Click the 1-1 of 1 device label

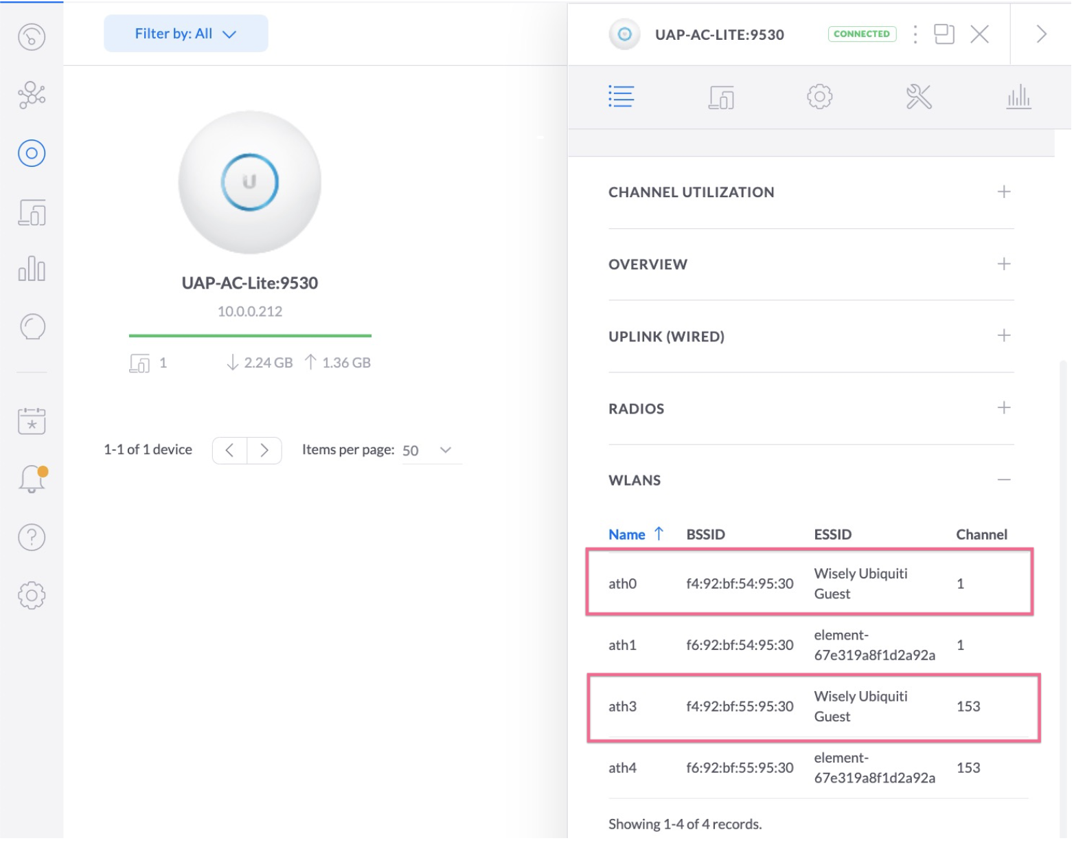[x=148, y=451]
